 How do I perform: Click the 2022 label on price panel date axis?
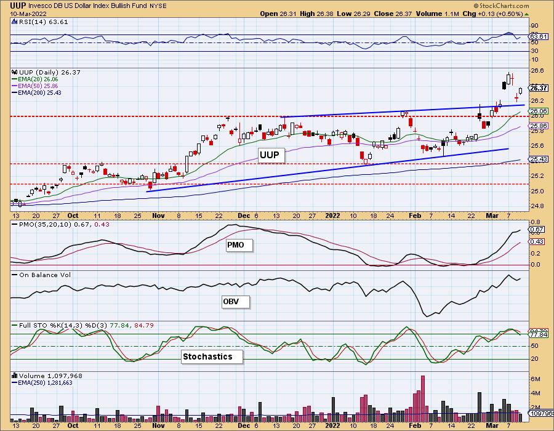pyautogui.click(x=332, y=216)
